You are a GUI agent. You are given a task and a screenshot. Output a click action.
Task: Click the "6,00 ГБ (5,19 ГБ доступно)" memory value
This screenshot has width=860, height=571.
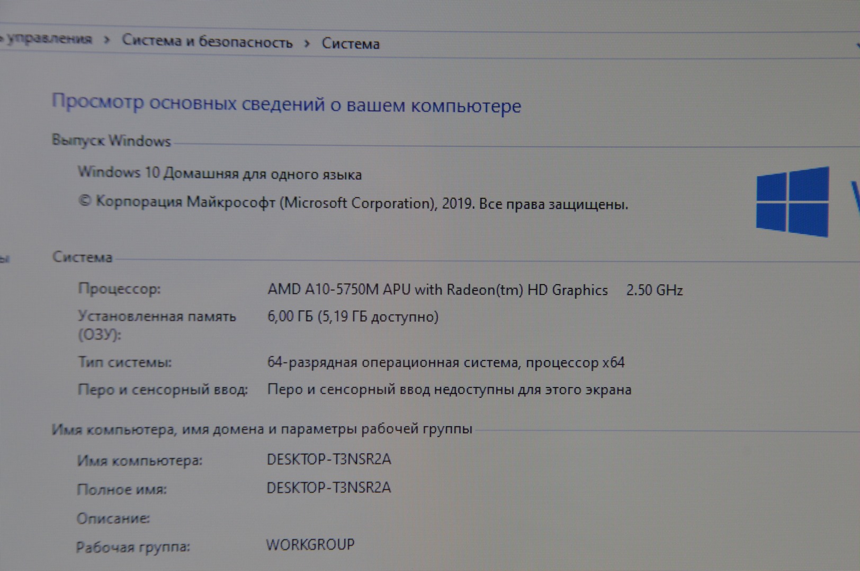[353, 317]
